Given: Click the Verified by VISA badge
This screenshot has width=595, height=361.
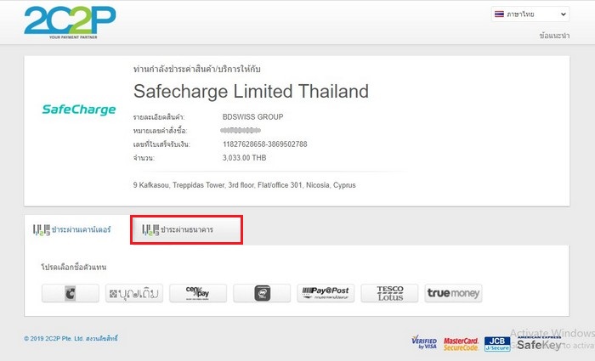Looking at the screenshot, I should coord(424,342).
